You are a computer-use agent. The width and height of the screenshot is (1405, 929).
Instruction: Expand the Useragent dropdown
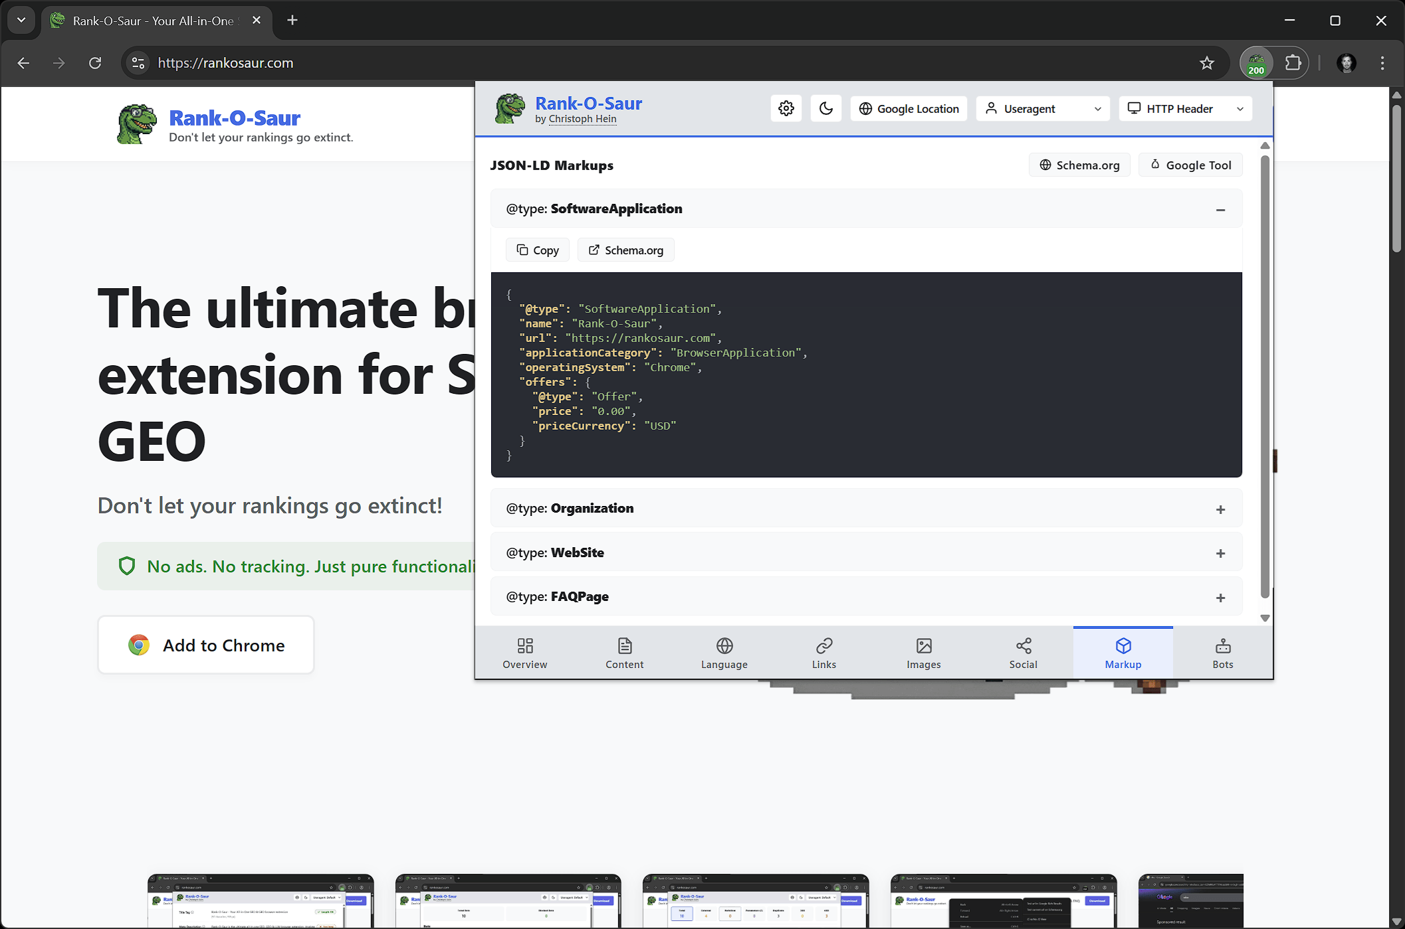1042,108
